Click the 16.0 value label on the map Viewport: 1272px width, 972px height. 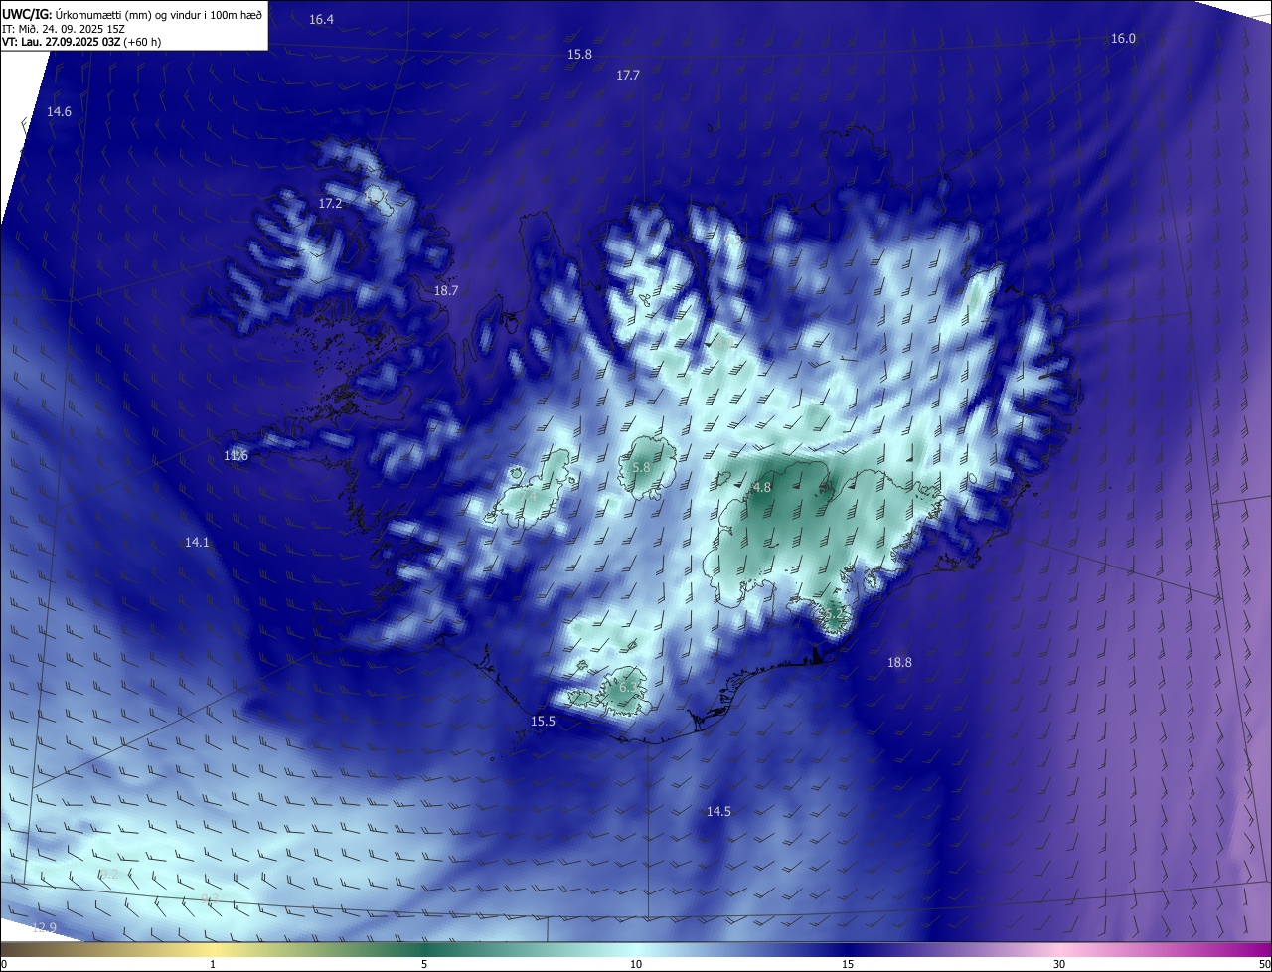[x=1123, y=39]
